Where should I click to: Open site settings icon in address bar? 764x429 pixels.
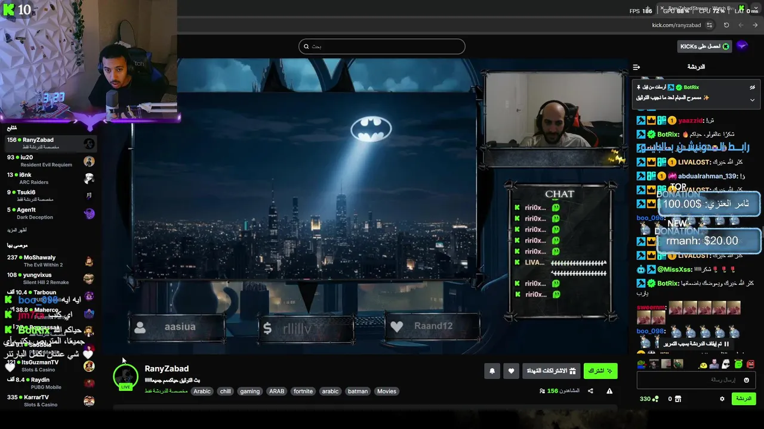coord(709,25)
